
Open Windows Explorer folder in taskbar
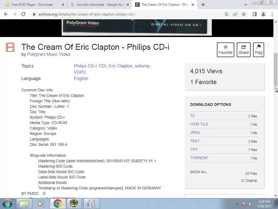[24, 204]
